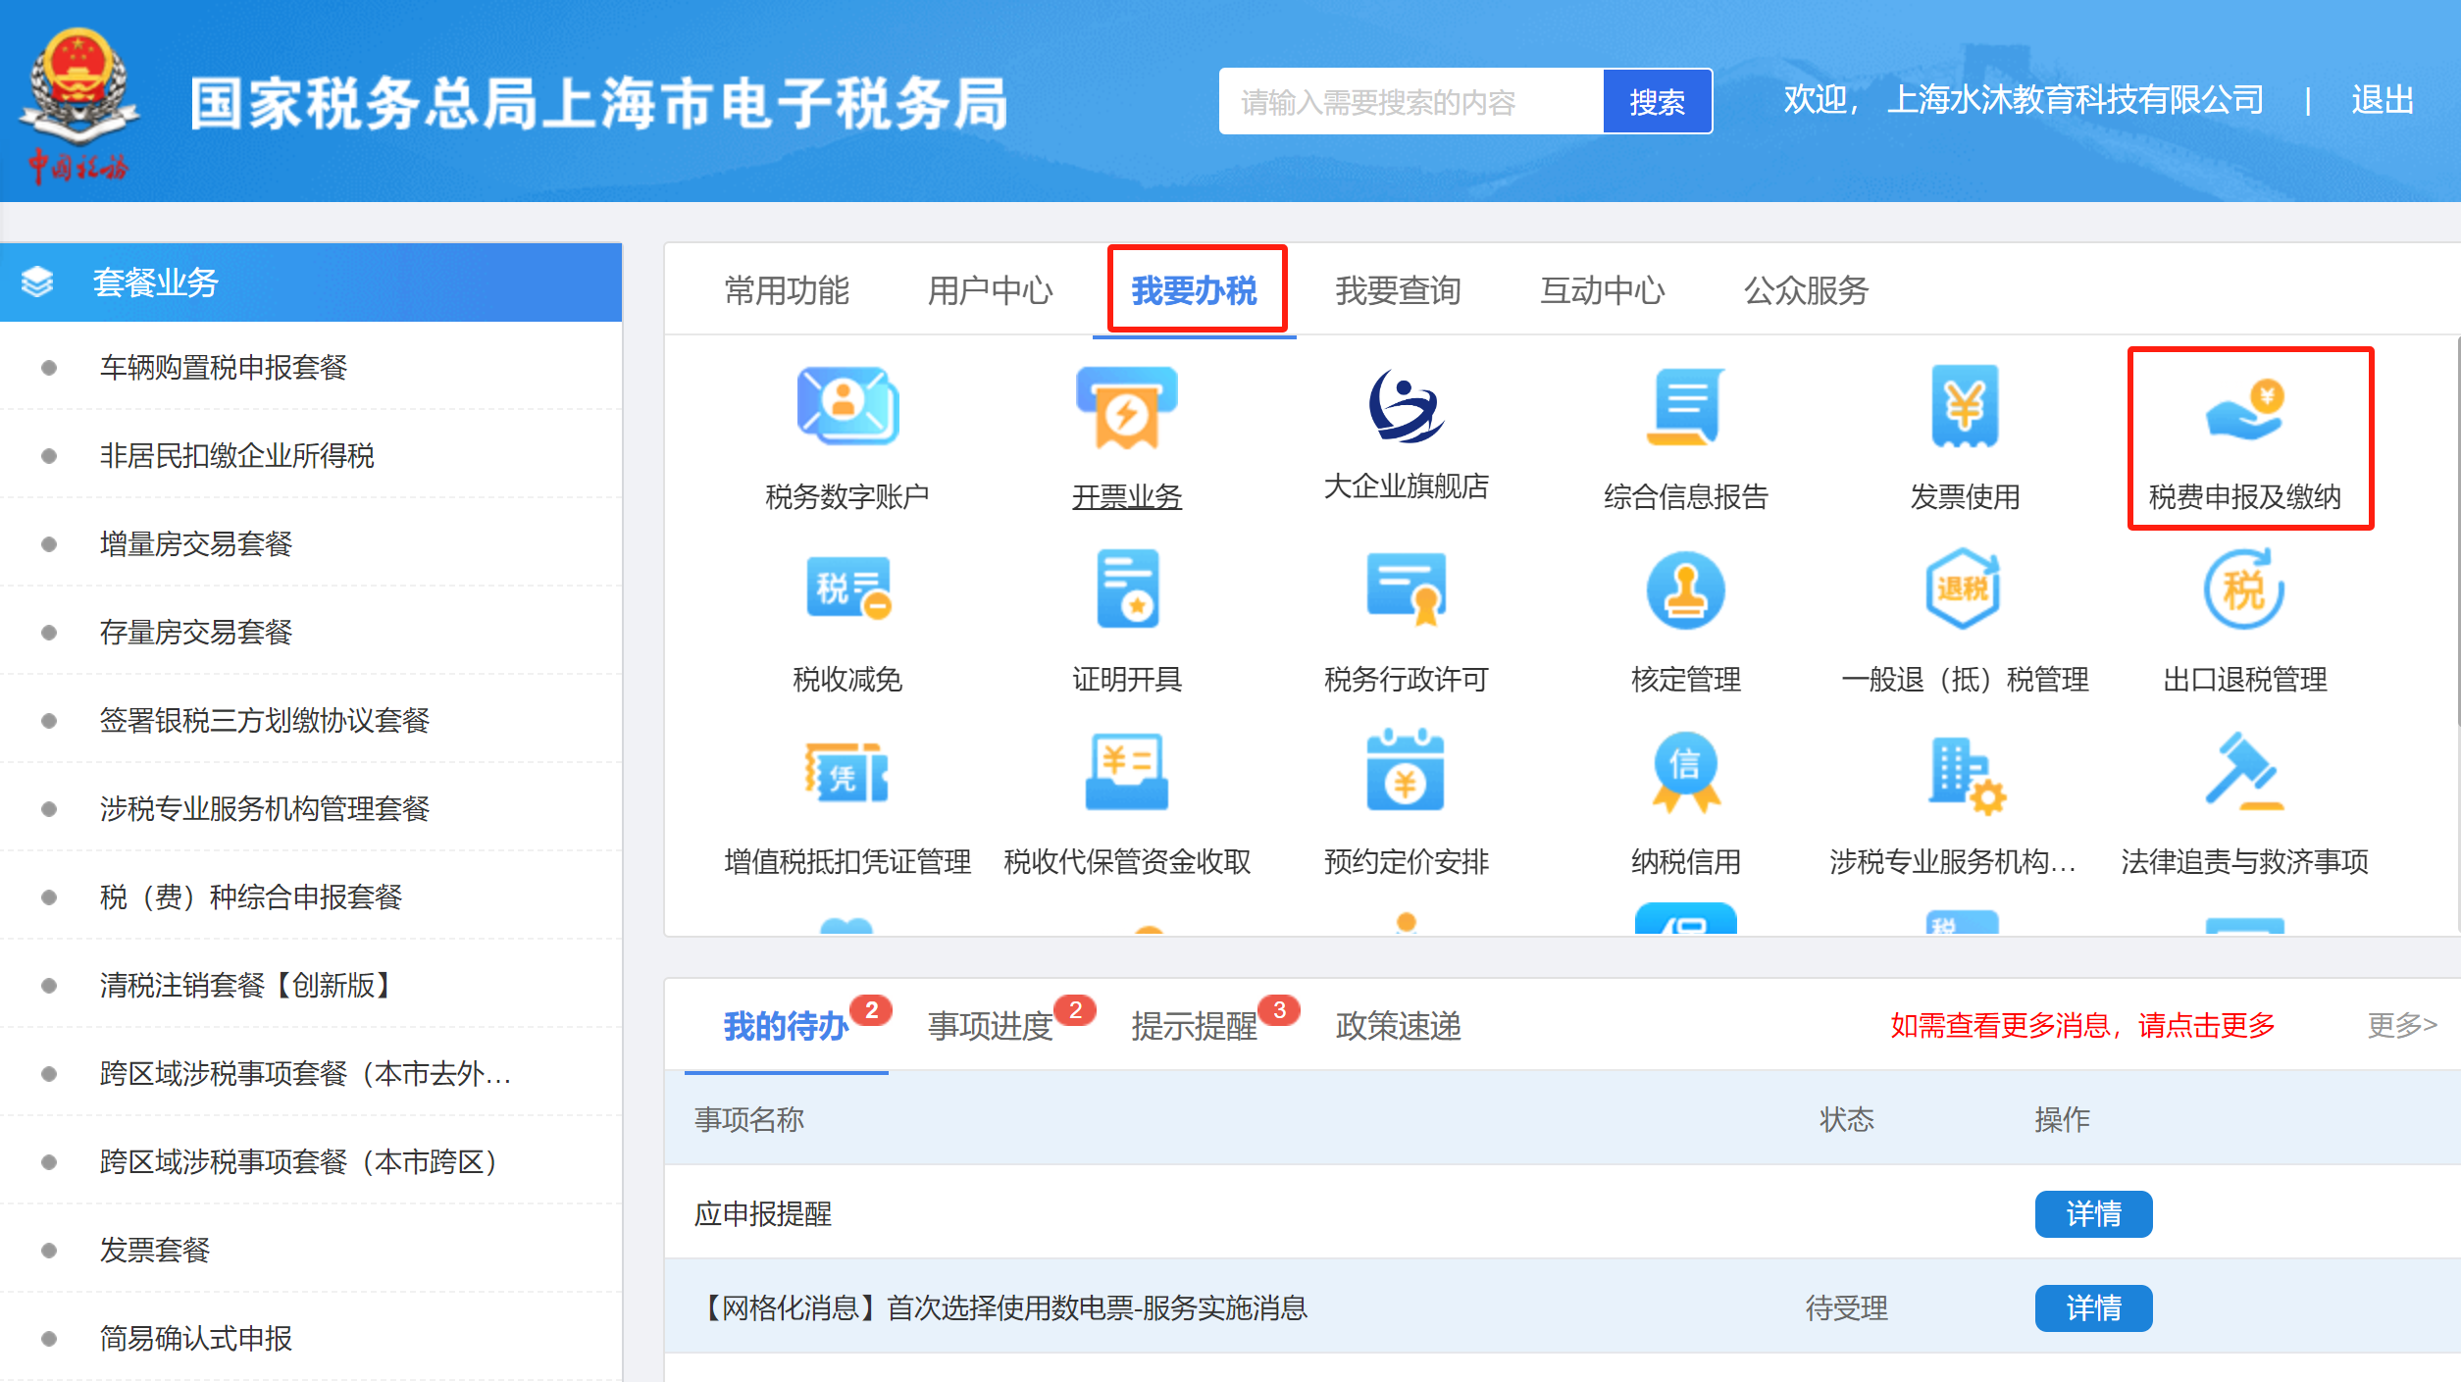Switch to 常用功能 tab
The width and height of the screenshot is (2461, 1382).
click(785, 287)
